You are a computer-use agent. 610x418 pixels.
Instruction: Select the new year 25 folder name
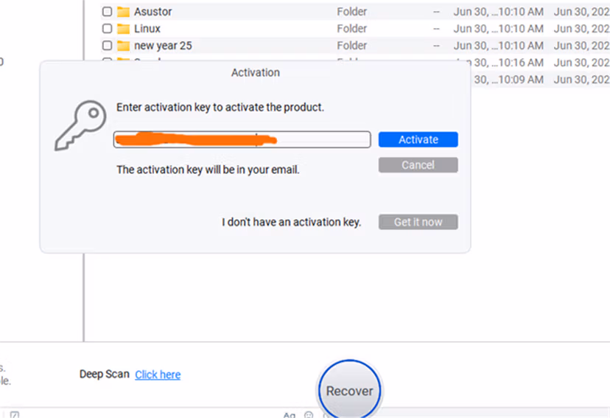tap(163, 46)
